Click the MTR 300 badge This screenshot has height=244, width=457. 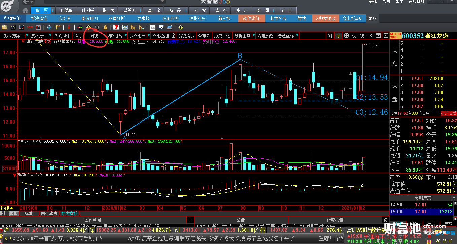(x=396, y=36)
